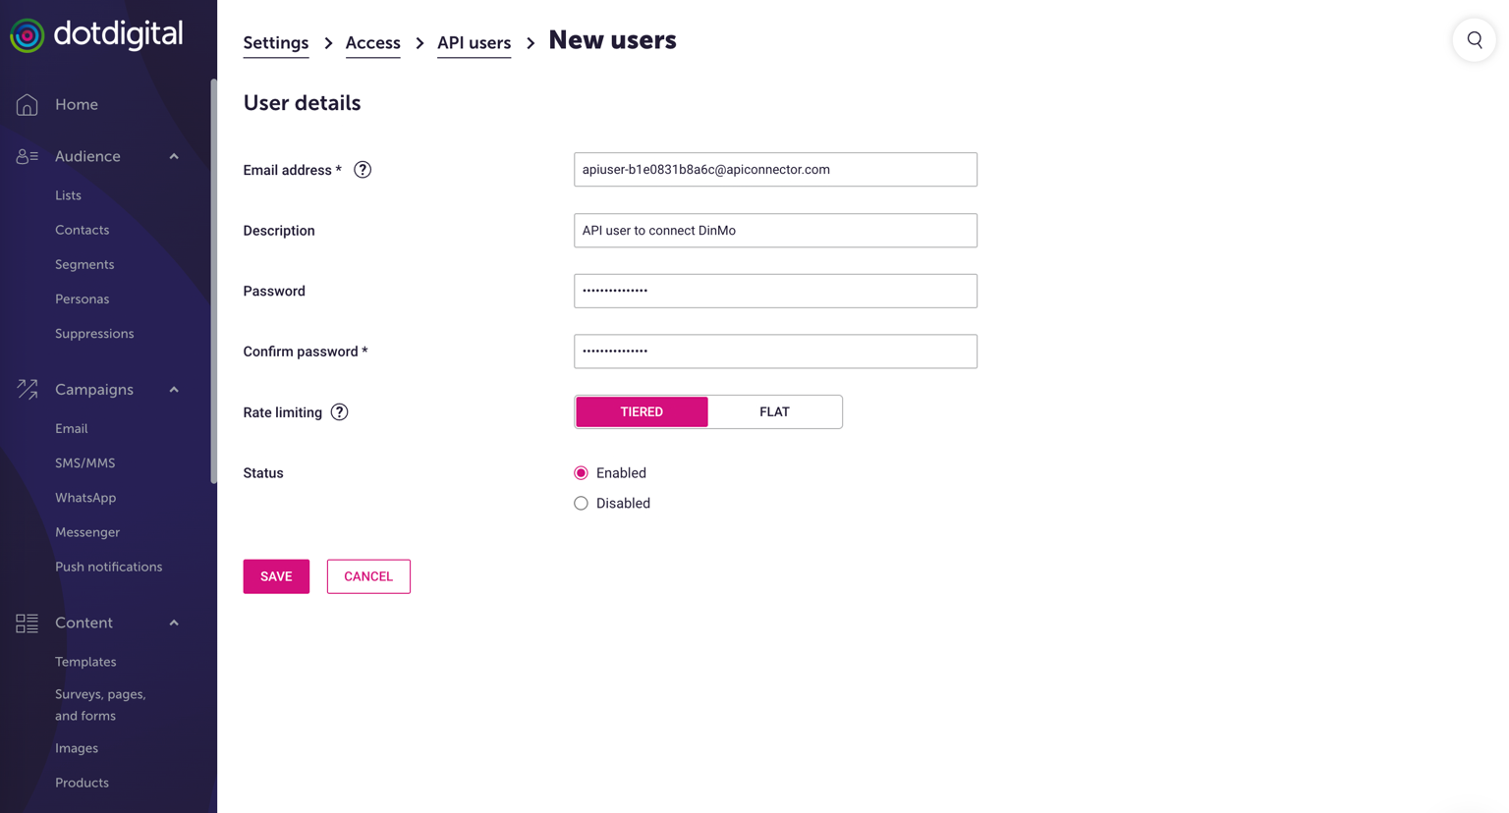Click the Home house icon
1509x813 pixels.
[27, 105]
